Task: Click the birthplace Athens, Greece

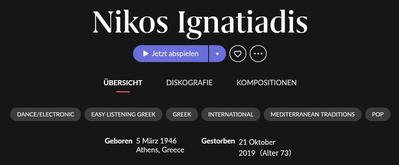Action: (160, 150)
